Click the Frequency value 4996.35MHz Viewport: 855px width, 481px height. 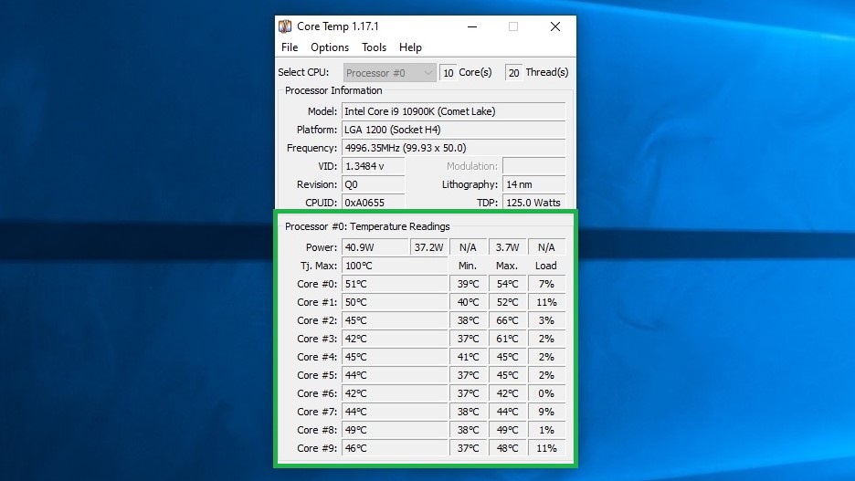click(454, 148)
